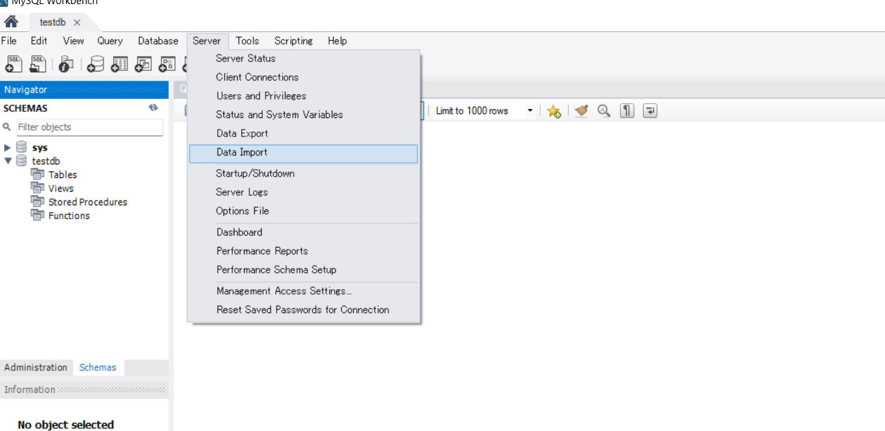Screen dimensions: 885x431
Task: Switch to the Administration tab
Action: point(36,368)
